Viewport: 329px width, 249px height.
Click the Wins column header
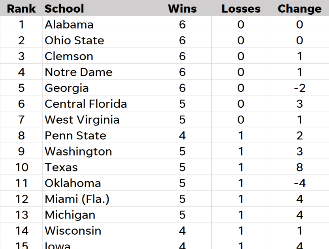click(182, 9)
